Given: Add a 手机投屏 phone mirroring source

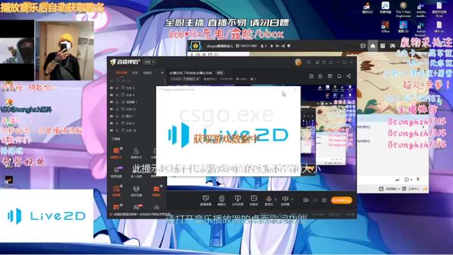Looking at the screenshot, I should click(237, 200).
